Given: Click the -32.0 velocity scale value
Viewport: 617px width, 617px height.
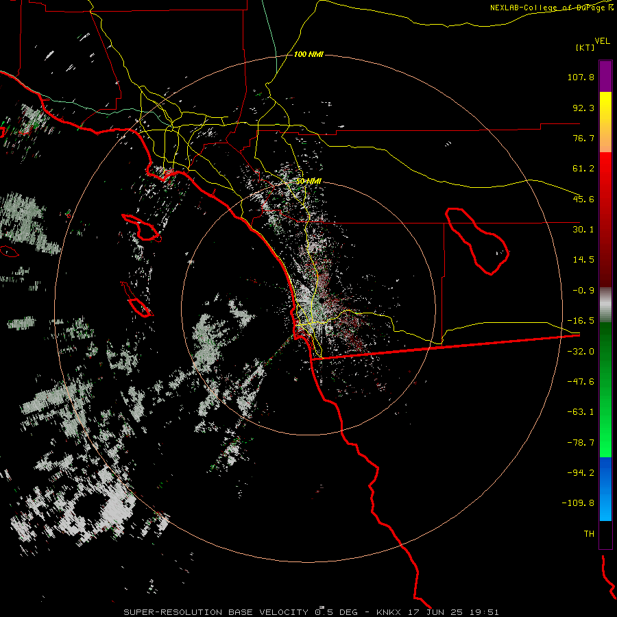Looking at the screenshot, I should point(581,352).
